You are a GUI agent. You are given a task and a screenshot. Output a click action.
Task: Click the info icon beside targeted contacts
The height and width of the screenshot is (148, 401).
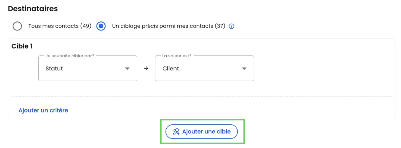coord(231,26)
